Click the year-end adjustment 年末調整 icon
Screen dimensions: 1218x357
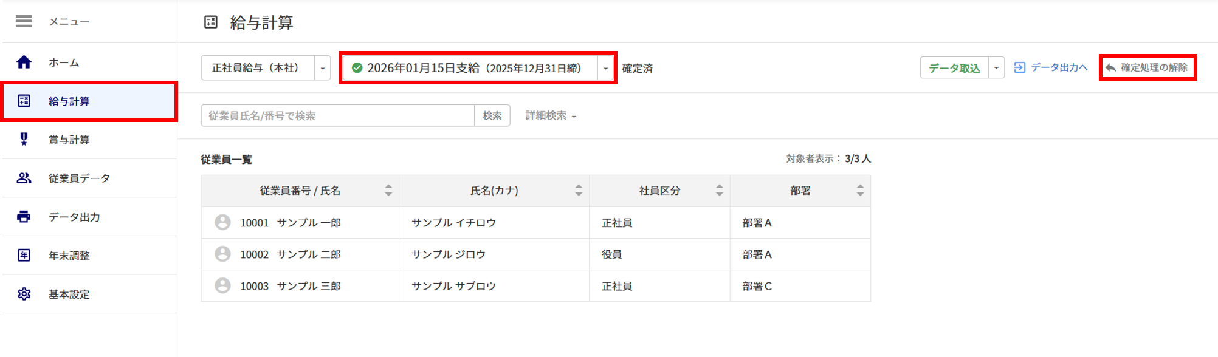24,255
